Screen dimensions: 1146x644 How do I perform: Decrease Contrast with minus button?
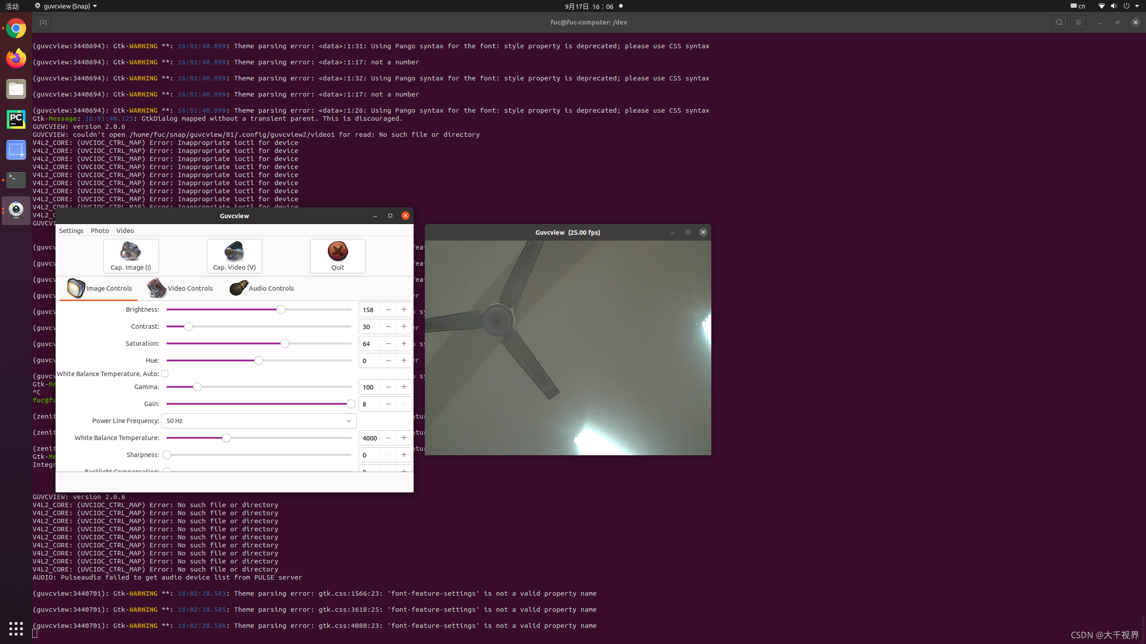pyautogui.click(x=388, y=326)
